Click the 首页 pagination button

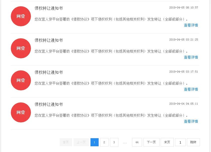point(65,142)
